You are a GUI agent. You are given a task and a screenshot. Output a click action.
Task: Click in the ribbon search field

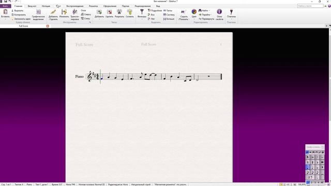[x=310, y=6]
